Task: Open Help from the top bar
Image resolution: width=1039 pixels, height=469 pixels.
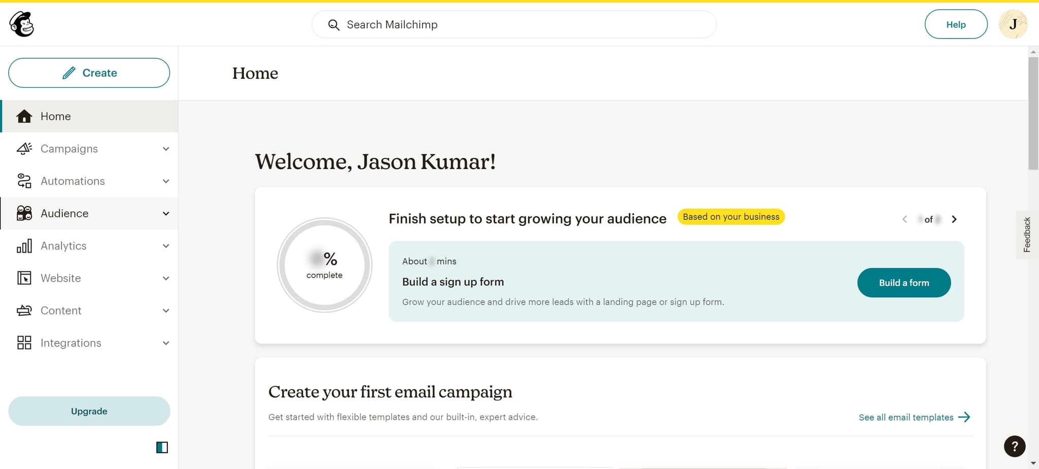Action: [956, 24]
